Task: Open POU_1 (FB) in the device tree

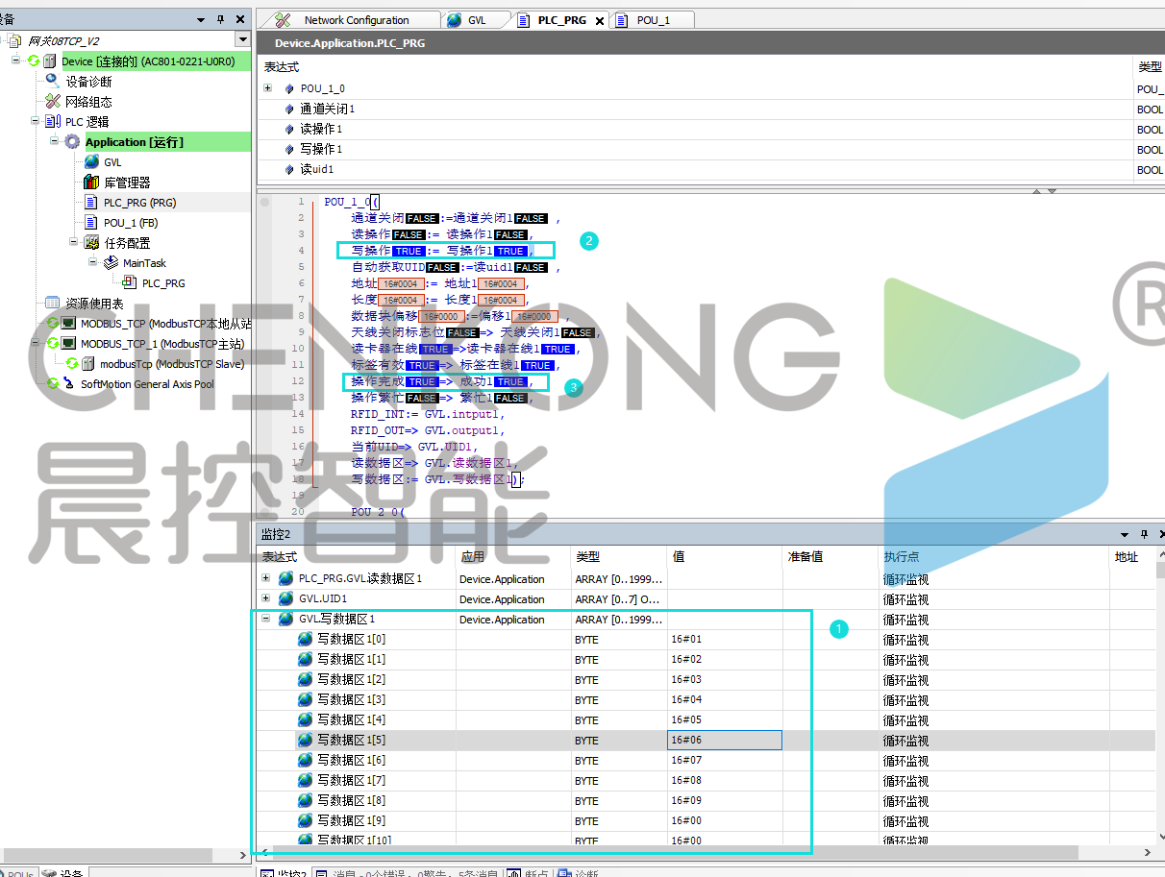Action: pos(130,223)
